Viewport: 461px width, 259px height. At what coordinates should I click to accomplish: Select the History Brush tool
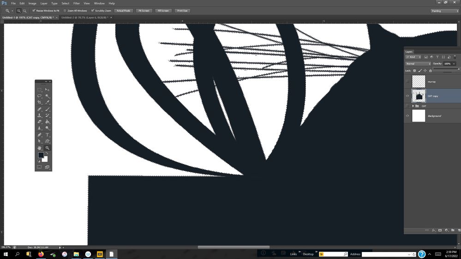point(48,115)
